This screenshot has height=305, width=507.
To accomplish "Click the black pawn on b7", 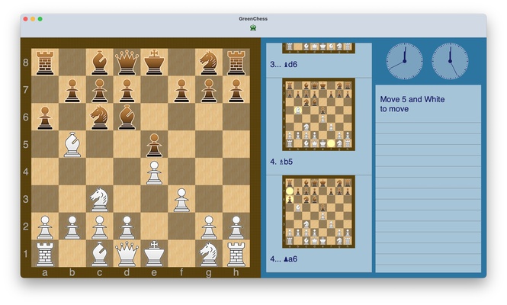I will [x=72, y=91].
